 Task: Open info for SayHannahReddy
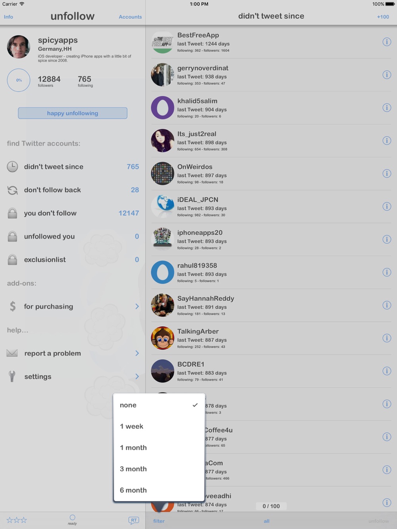pyautogui.click(x=387, y=305)
